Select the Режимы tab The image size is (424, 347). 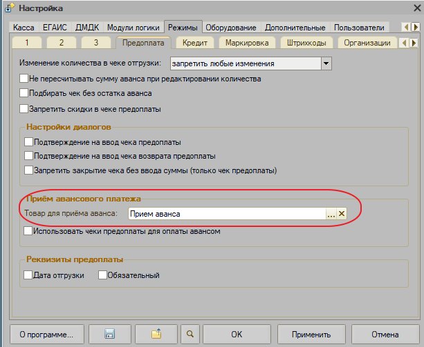click(x=183, y=27)
